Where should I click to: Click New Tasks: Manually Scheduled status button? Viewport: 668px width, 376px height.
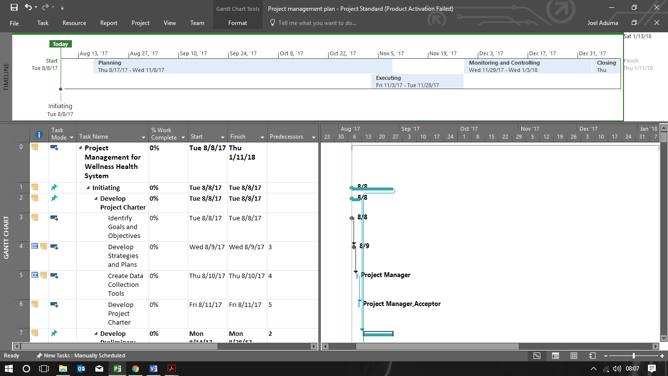[81, 355]
